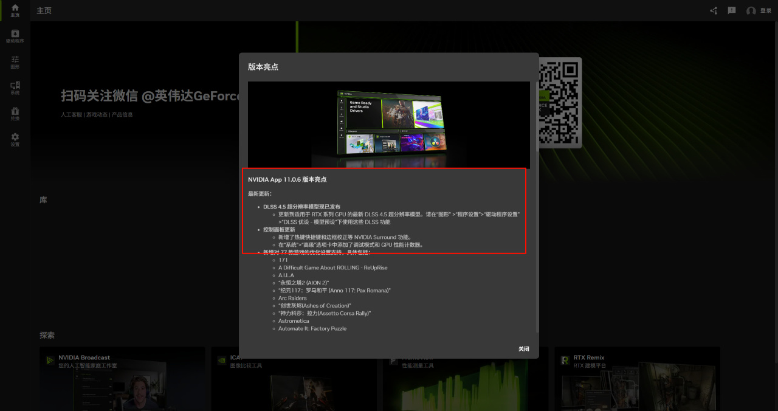Click the 'Arc Raiders' entry
The height and width of the screenshot is (411, 778).
293,298
